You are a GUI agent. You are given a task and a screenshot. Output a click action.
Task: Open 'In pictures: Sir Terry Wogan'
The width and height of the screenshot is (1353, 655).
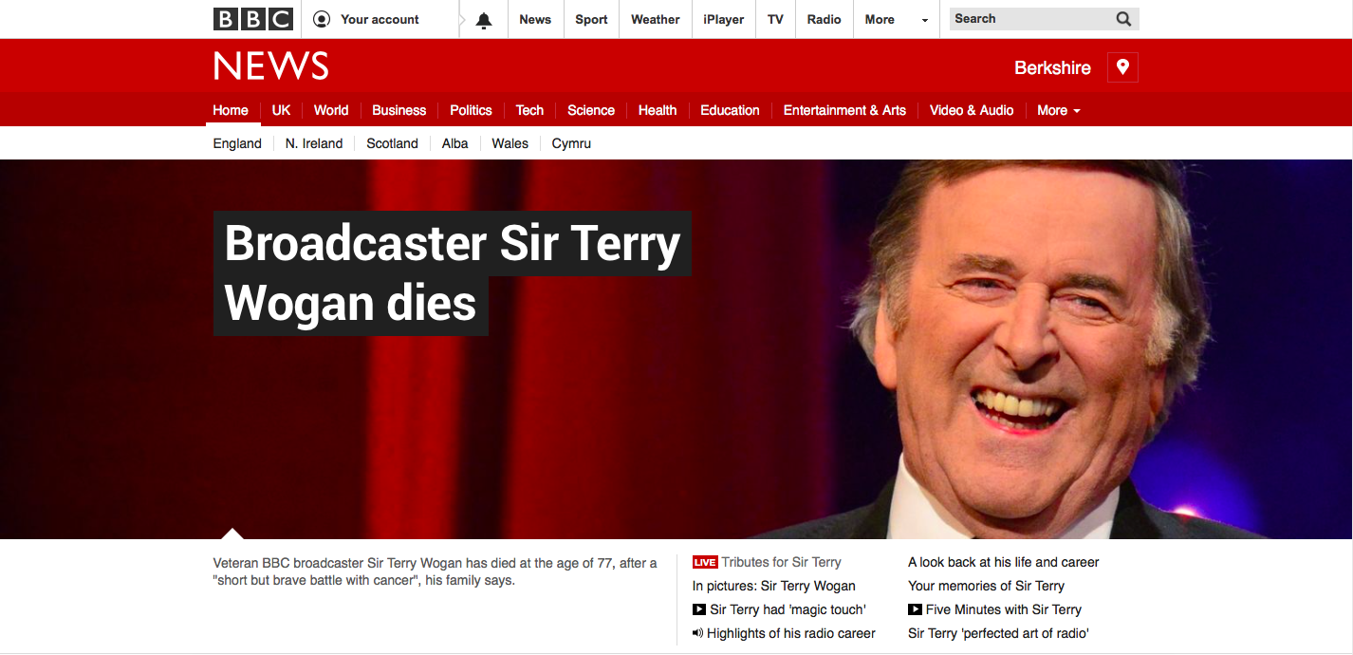[774, 586]
